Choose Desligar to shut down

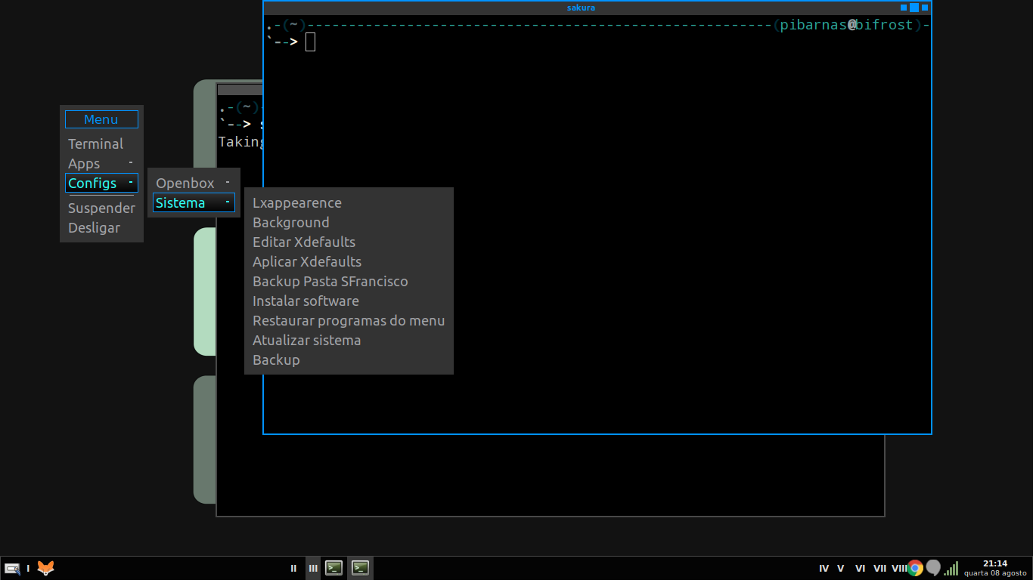[101, 227]
